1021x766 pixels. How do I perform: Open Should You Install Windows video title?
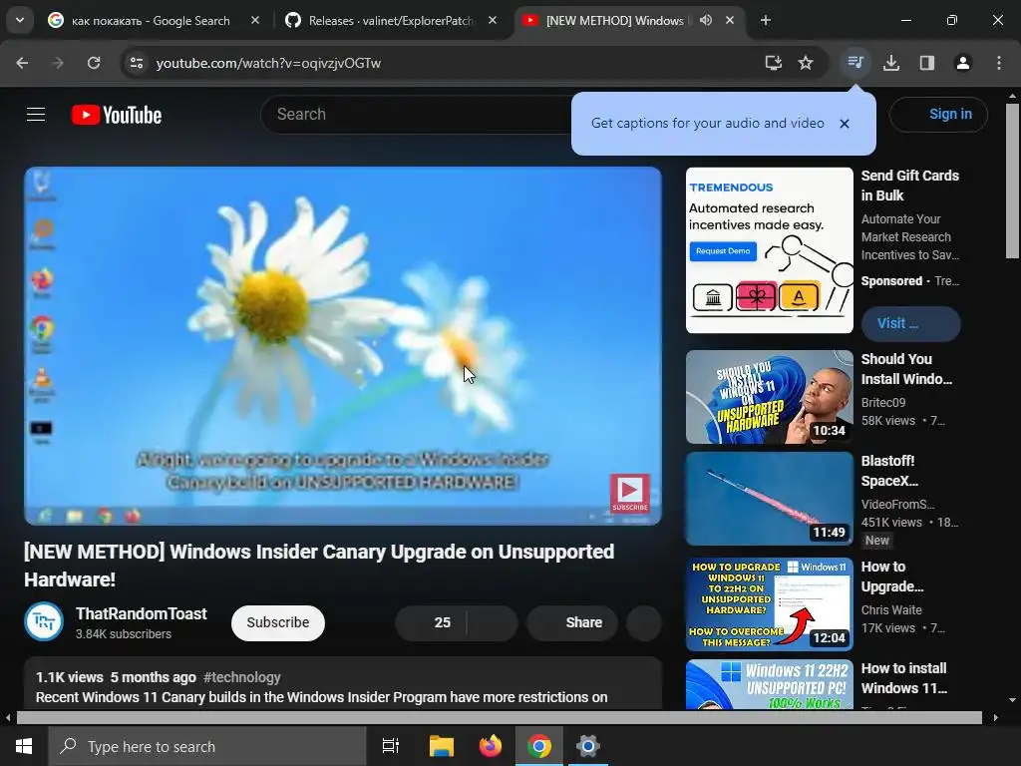tap(906, 369)
